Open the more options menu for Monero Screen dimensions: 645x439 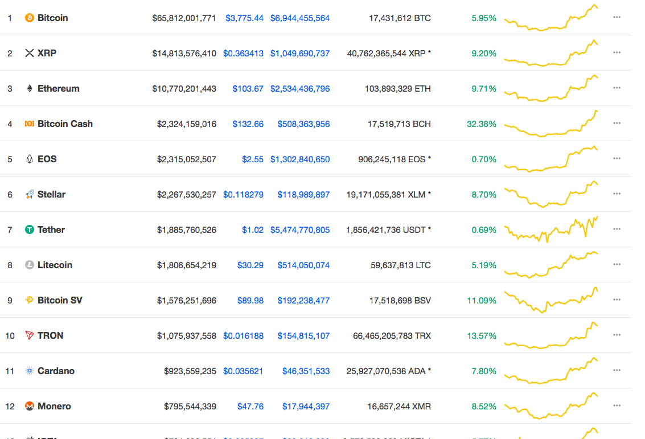[x=617, y=405]
